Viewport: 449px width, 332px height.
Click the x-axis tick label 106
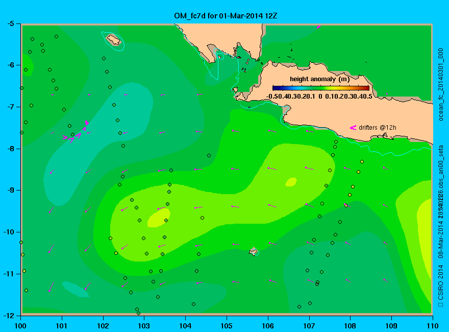(x=268, y=326)
